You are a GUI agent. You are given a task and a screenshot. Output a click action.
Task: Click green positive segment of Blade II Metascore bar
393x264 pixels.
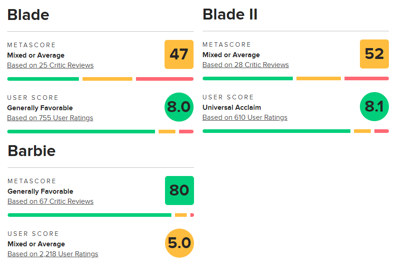[247, 78]
